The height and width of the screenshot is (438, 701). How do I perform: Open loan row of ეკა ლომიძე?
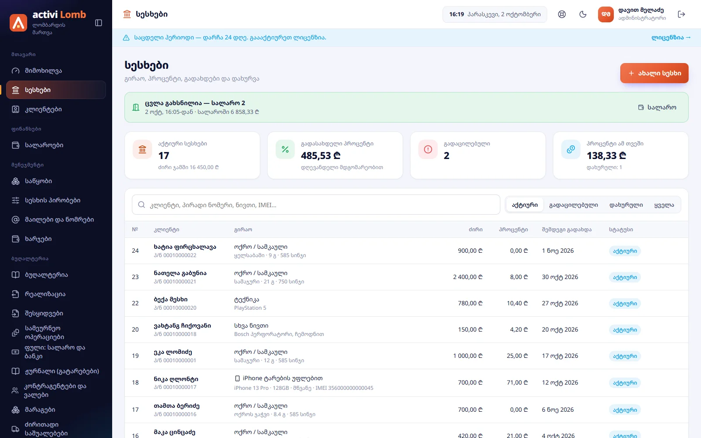pos(406,356)
